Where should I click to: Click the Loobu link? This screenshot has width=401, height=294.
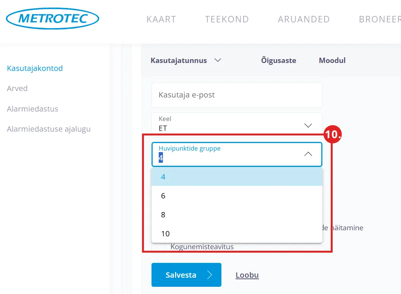point(247,275)
